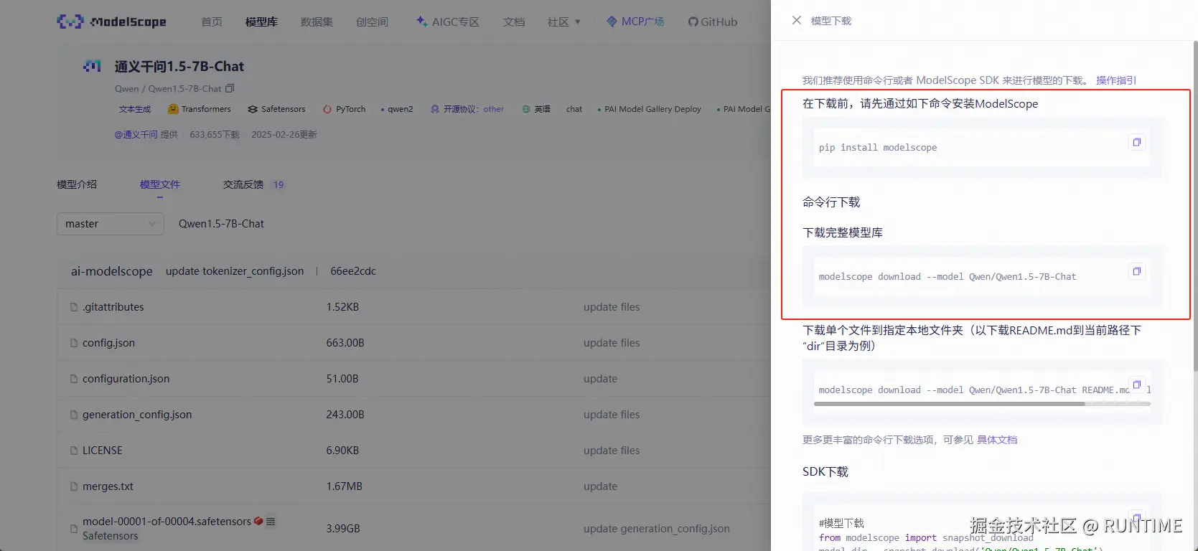The height and width of the screenshot is (551, 1198).
Task: Click the LICENSE file icon
Action: (x=73, y=451)
